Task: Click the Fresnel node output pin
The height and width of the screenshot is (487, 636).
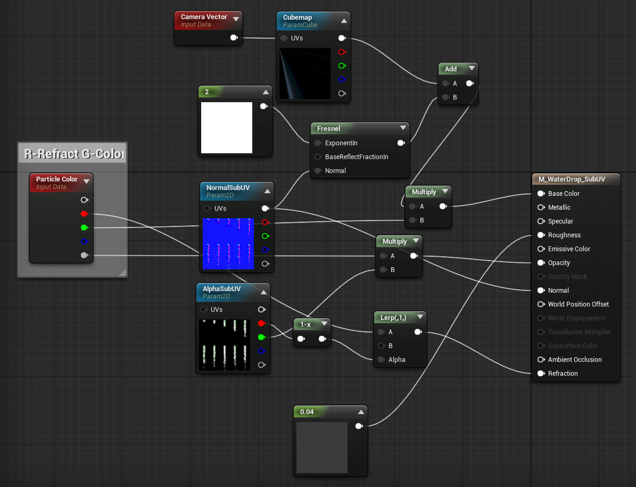Action: [x=400, y=143]
